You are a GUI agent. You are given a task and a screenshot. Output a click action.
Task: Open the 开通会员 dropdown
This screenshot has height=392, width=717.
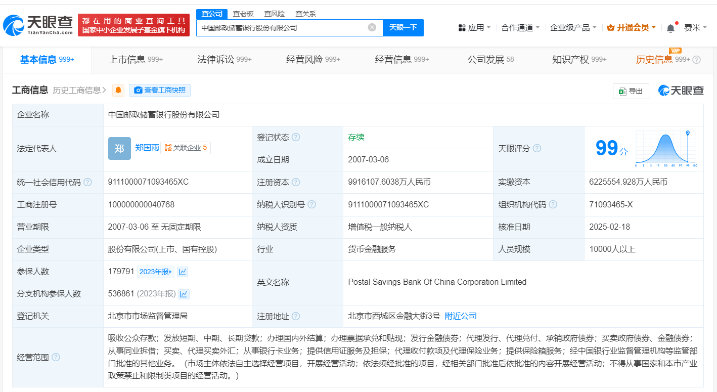(632, 27)
